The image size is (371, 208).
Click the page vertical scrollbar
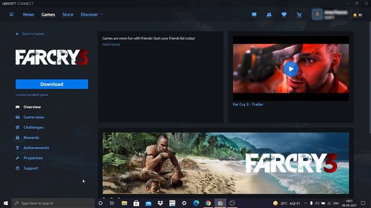(x=370, y=78)
